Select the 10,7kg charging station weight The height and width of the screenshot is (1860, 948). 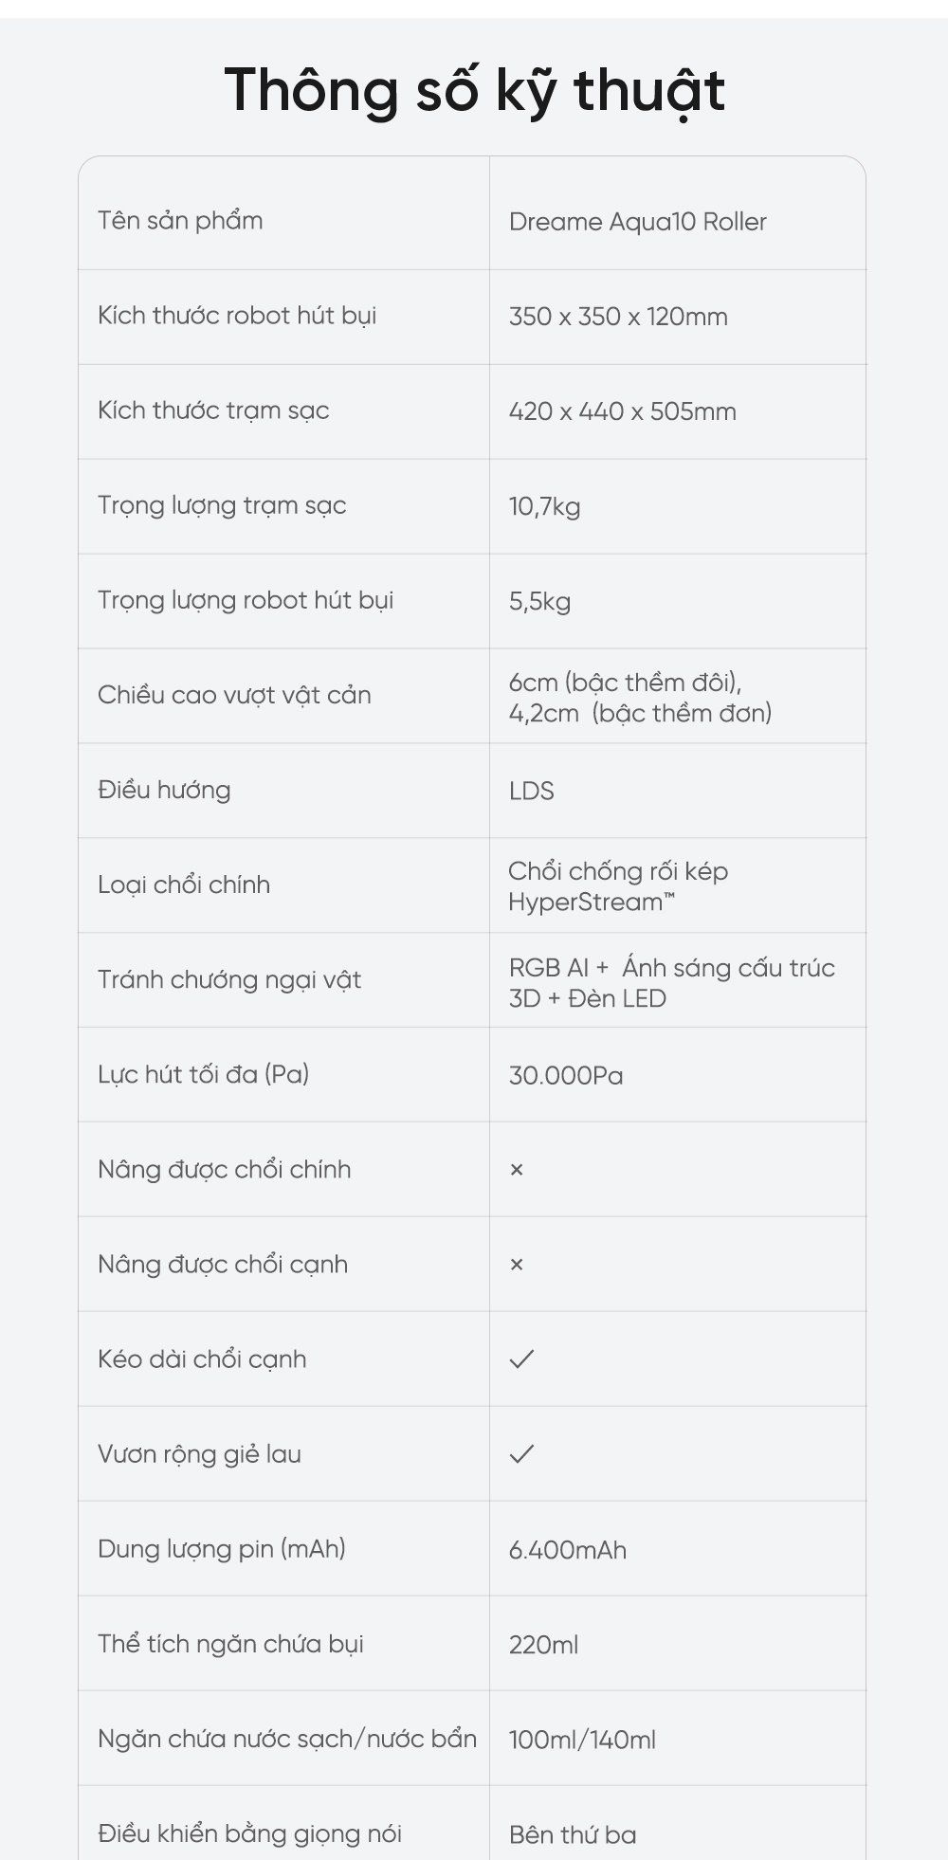(544, 506)
